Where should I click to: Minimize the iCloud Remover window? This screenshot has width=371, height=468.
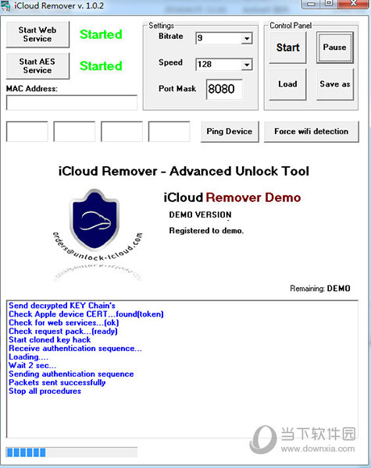311,4
